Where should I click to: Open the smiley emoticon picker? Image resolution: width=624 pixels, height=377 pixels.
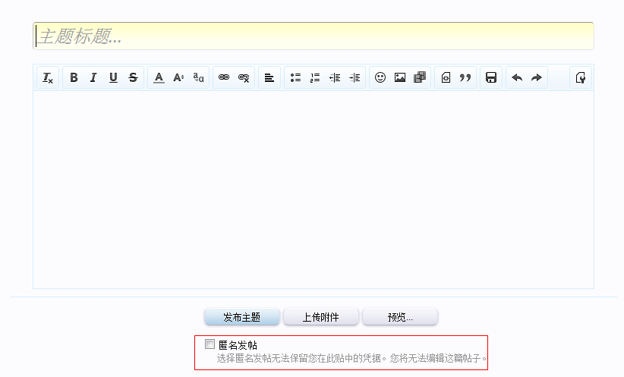[x=380, y=77]
